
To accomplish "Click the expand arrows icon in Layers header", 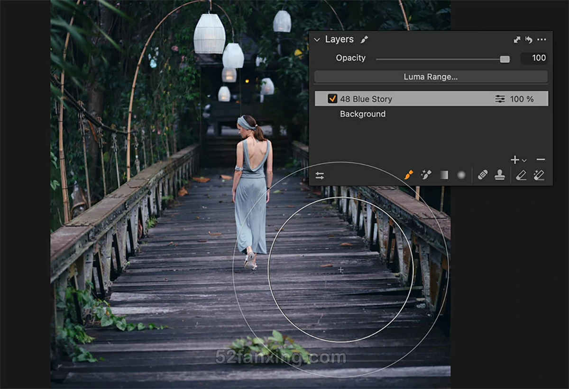I will [517, 40].
